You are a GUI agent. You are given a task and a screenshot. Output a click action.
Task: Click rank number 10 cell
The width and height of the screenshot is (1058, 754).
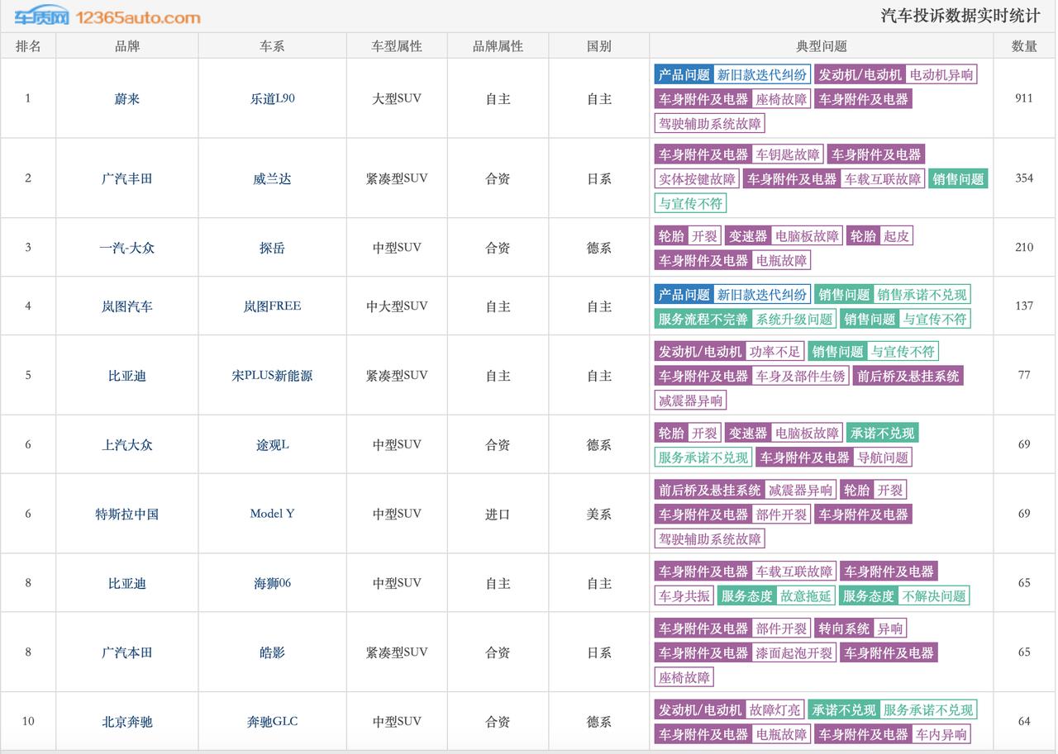pyautogui.click(x=28, y=721)
